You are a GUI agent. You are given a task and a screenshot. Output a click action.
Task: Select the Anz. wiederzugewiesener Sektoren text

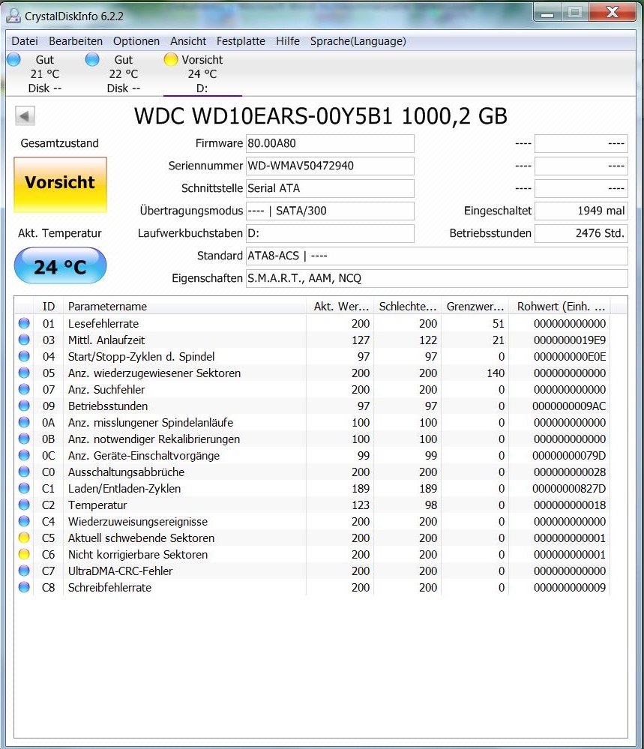click(x=154, y=373)
